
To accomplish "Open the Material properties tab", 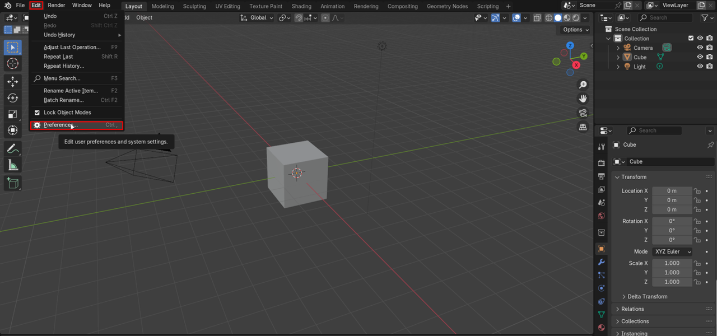I will coord(602,328).
